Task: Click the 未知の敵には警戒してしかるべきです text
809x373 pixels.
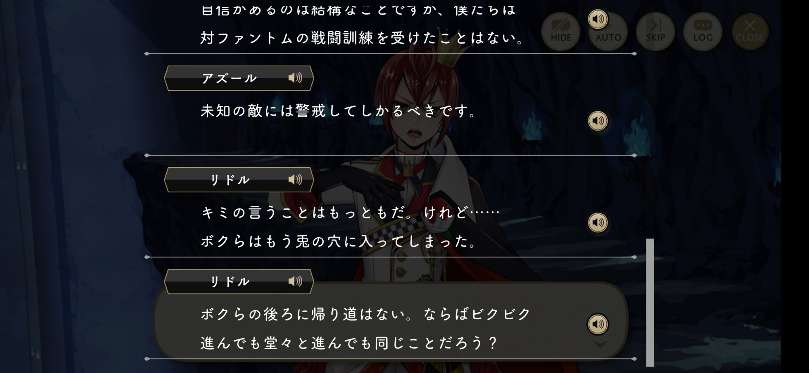Action: tap(339, 111)
